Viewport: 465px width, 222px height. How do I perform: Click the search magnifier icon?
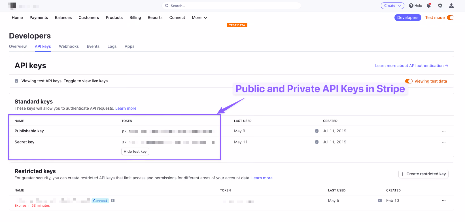point(167,6)
